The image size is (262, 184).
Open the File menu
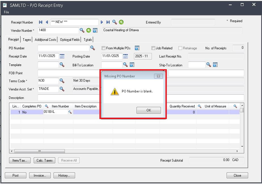pyautogui.click(x=7, y=12)
